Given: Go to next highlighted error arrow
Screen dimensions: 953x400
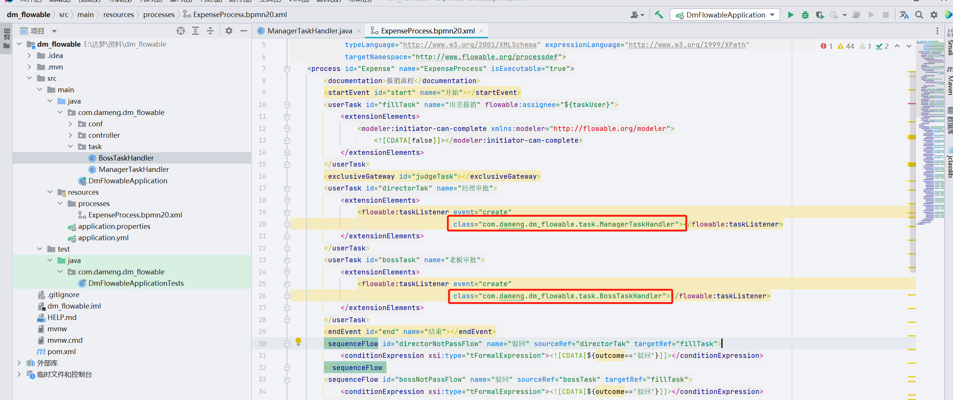Looking at the screenshot, I should (x=909, y=46).
